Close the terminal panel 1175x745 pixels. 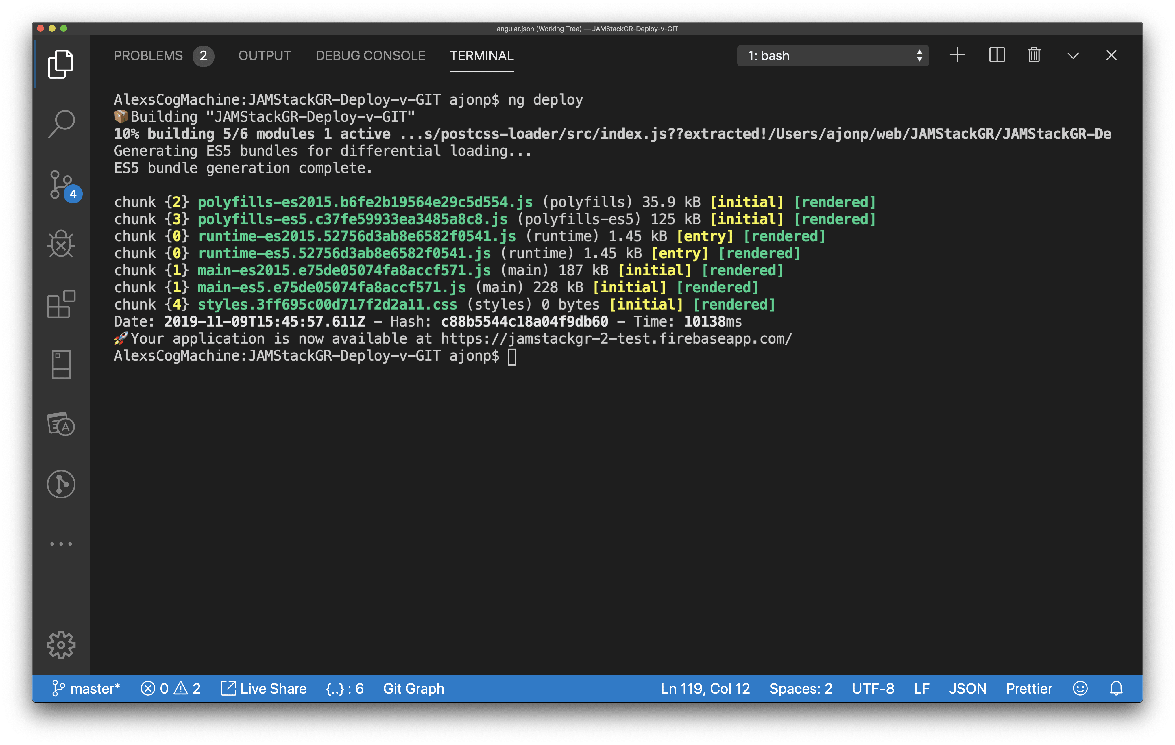click(x=1111, y=55)
